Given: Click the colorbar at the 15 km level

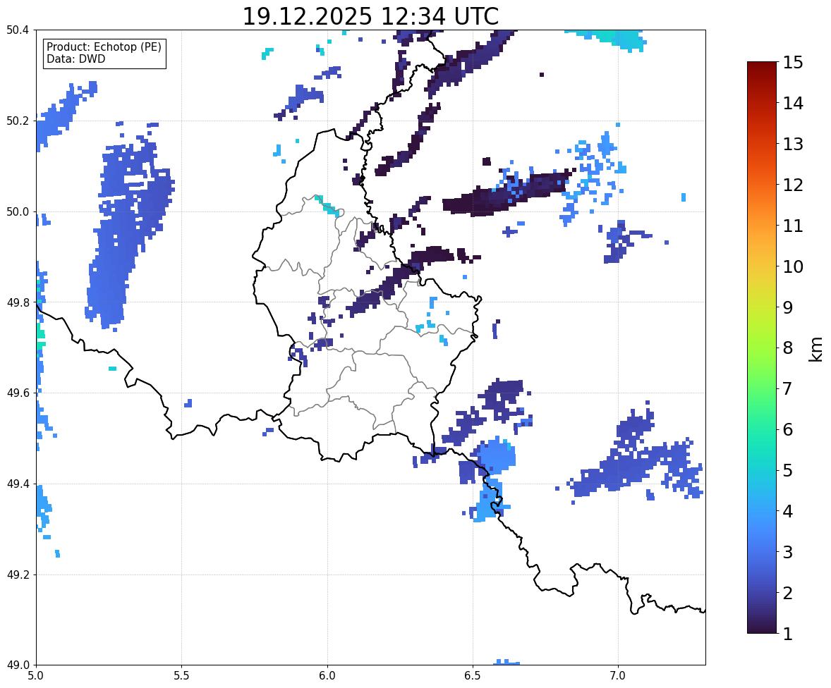Looking at the screenshot, I should [762, 63].
